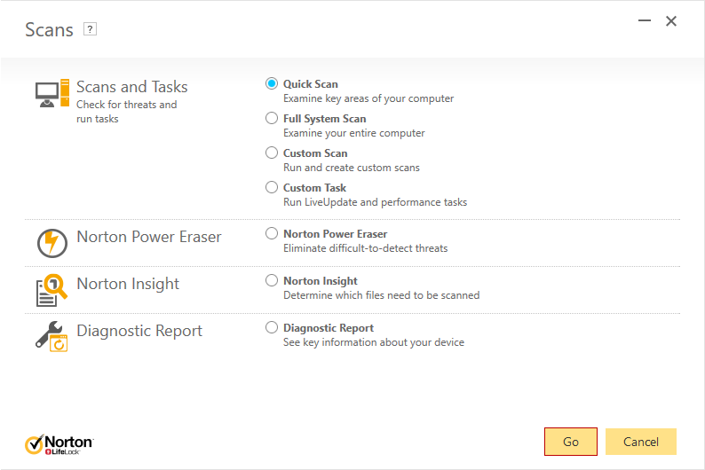
Task: Choose the Custom Scan radio button
Action: point(272,153)
